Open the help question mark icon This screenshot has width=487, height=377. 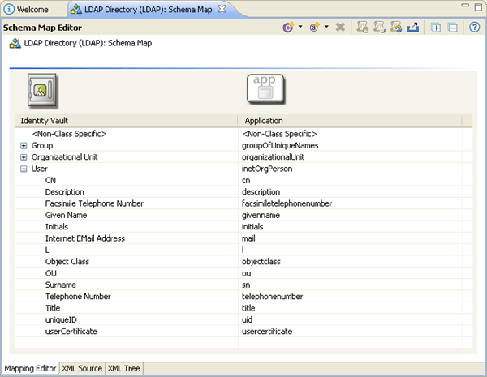pyautogui.click(x=474, y=28)
